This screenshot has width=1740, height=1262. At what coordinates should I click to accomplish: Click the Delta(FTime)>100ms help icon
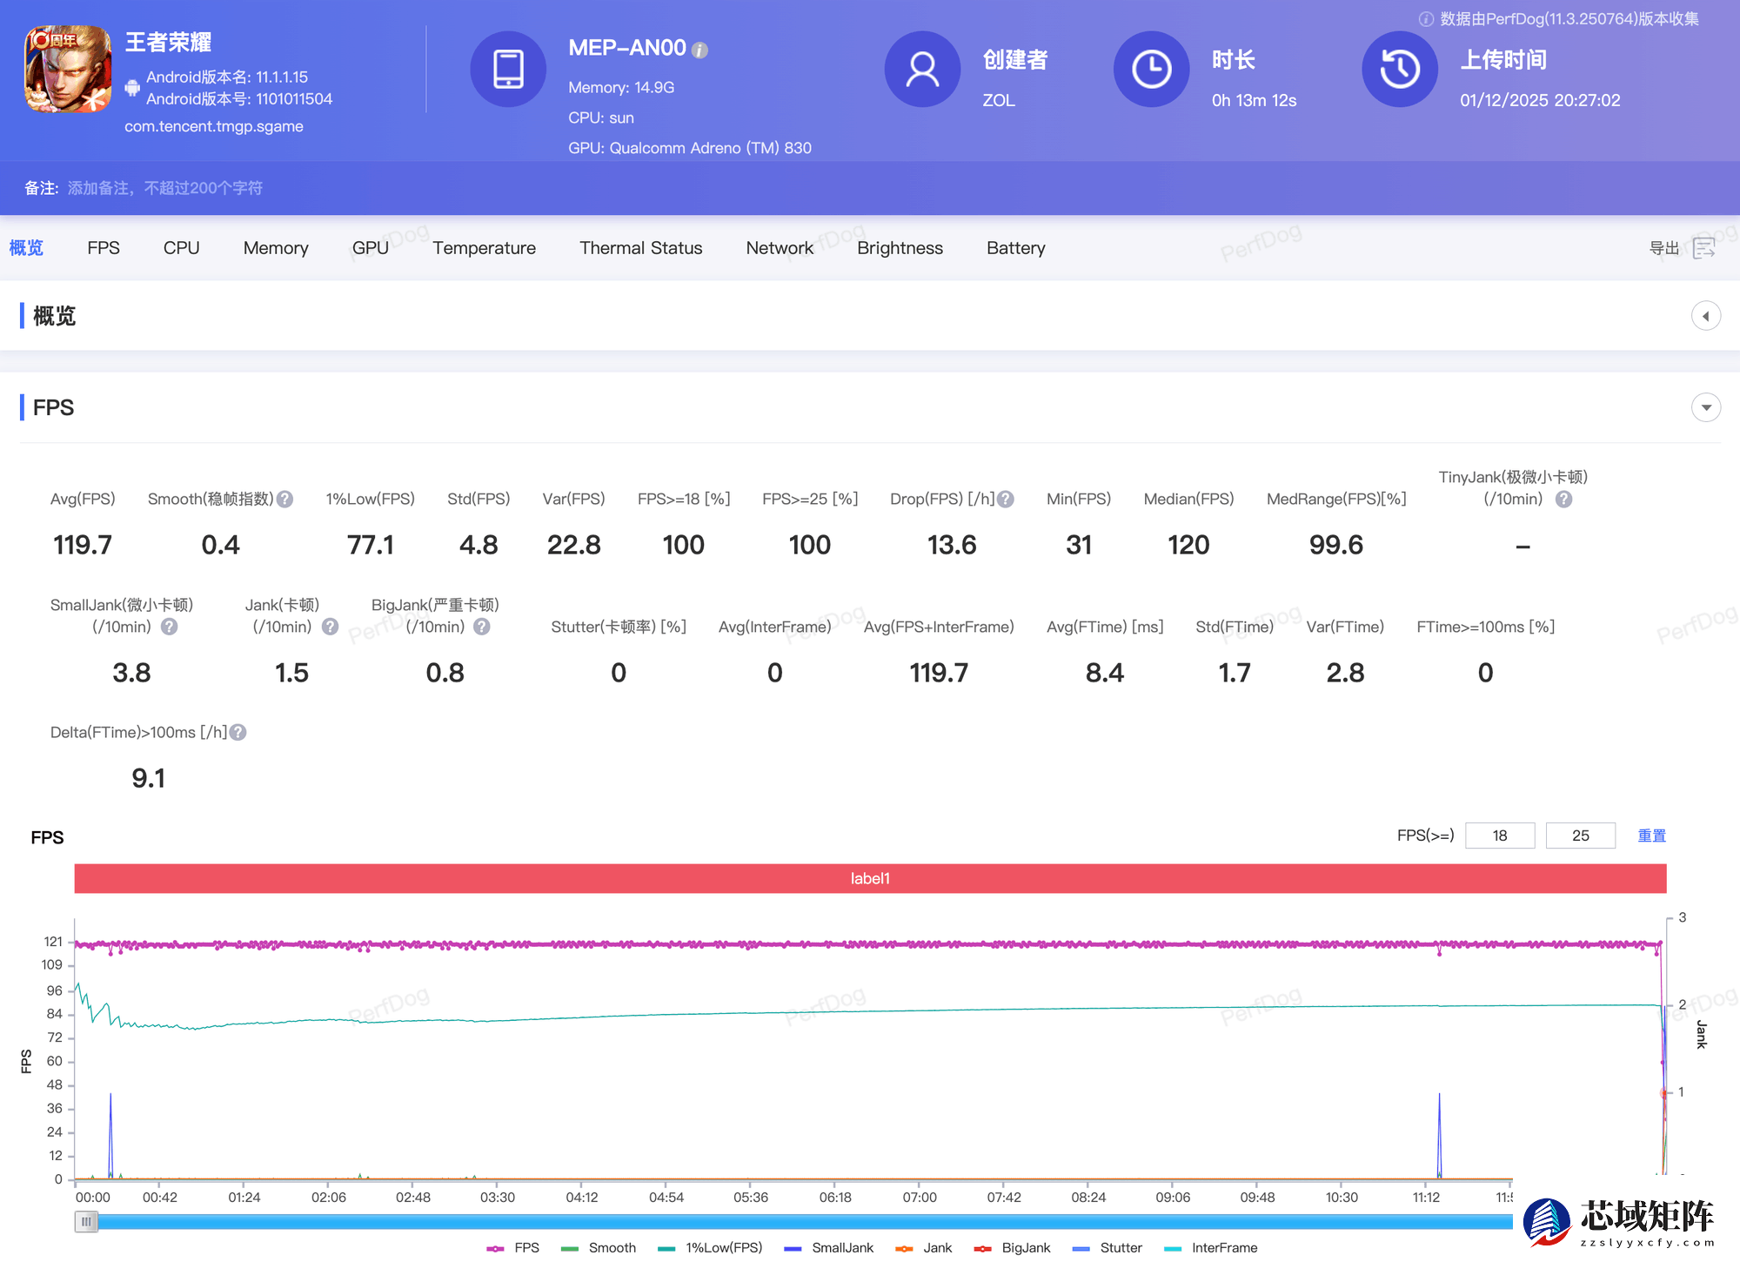click(x=238, y=733)
